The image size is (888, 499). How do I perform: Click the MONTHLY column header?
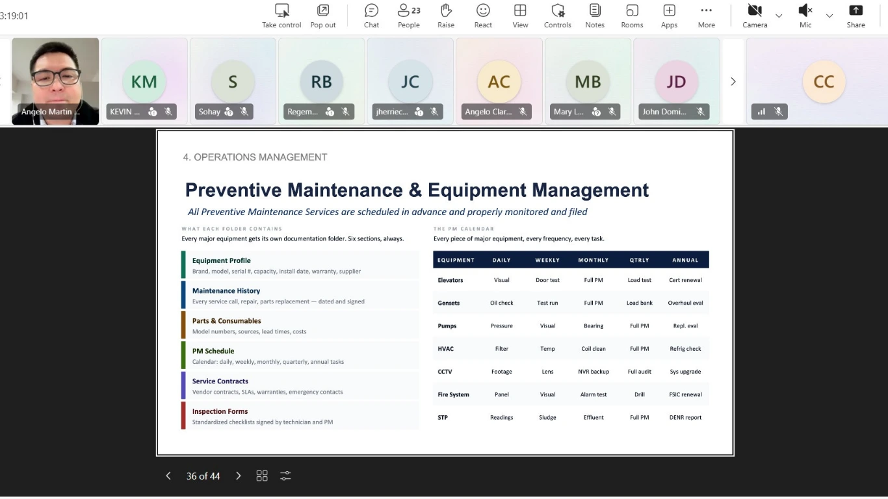click(x=594, y=260)
